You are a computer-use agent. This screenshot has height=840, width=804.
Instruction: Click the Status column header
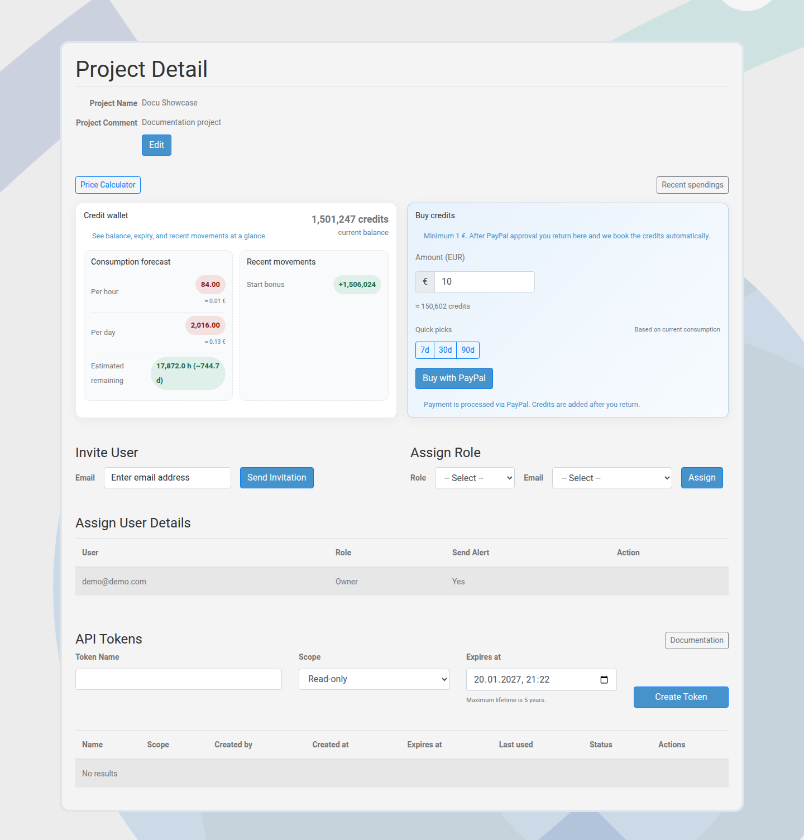click(601, 745)
